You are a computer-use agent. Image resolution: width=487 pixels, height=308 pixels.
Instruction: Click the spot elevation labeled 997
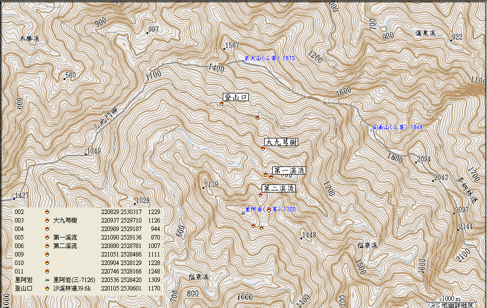[152, 29]
